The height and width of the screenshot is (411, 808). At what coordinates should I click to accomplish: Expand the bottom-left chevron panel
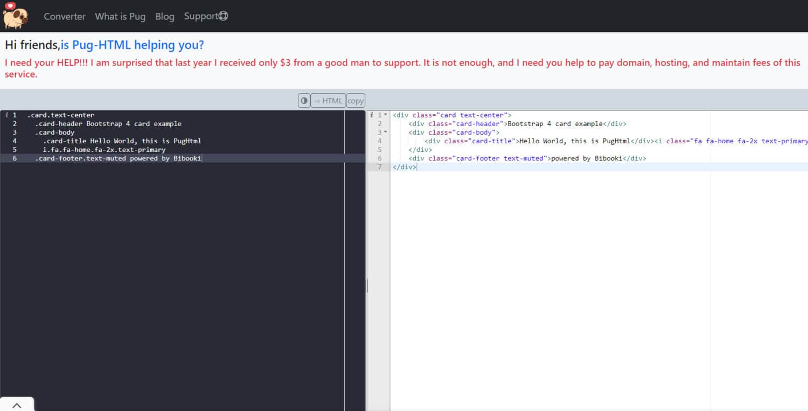17,404
